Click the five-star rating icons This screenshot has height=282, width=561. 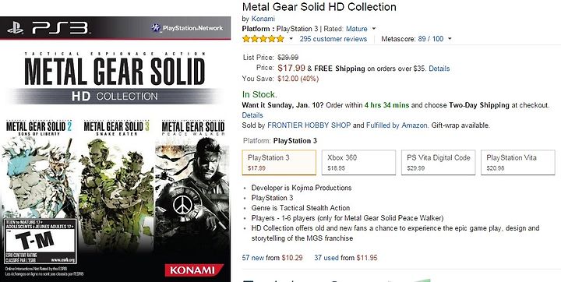(x=263, y=39)
